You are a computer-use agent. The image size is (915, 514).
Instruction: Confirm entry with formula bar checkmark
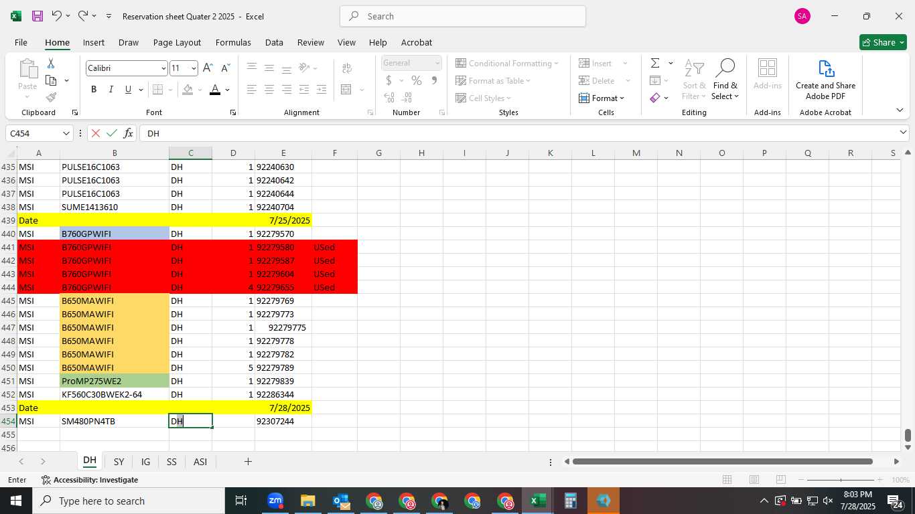112,133
